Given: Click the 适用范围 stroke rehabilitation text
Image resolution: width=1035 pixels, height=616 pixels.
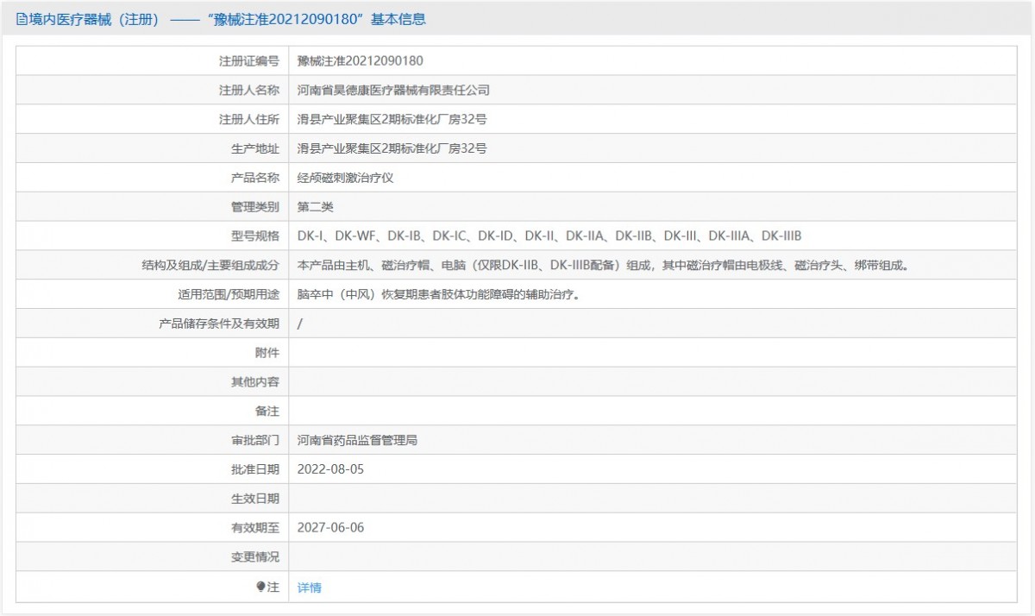Looking at the screenshot, I should pos(438,294).
